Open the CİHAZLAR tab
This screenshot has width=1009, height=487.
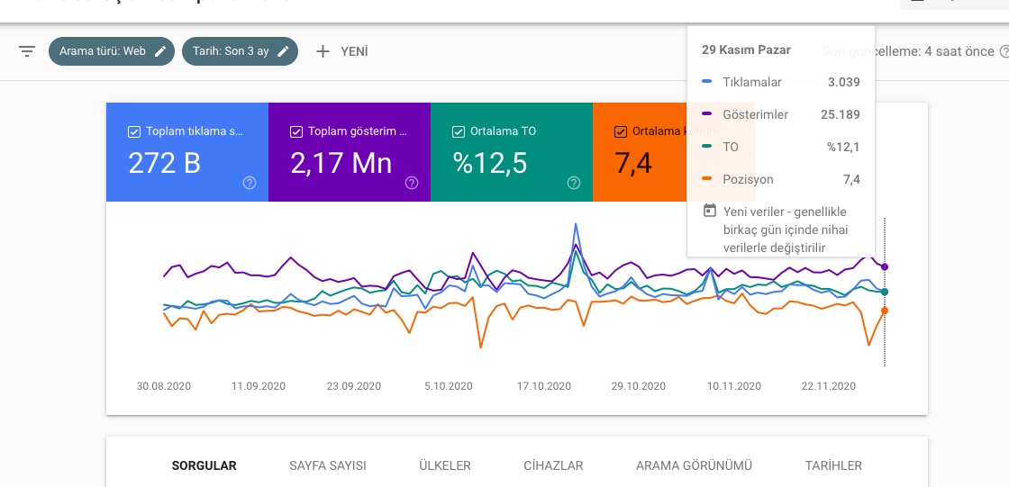553,465
